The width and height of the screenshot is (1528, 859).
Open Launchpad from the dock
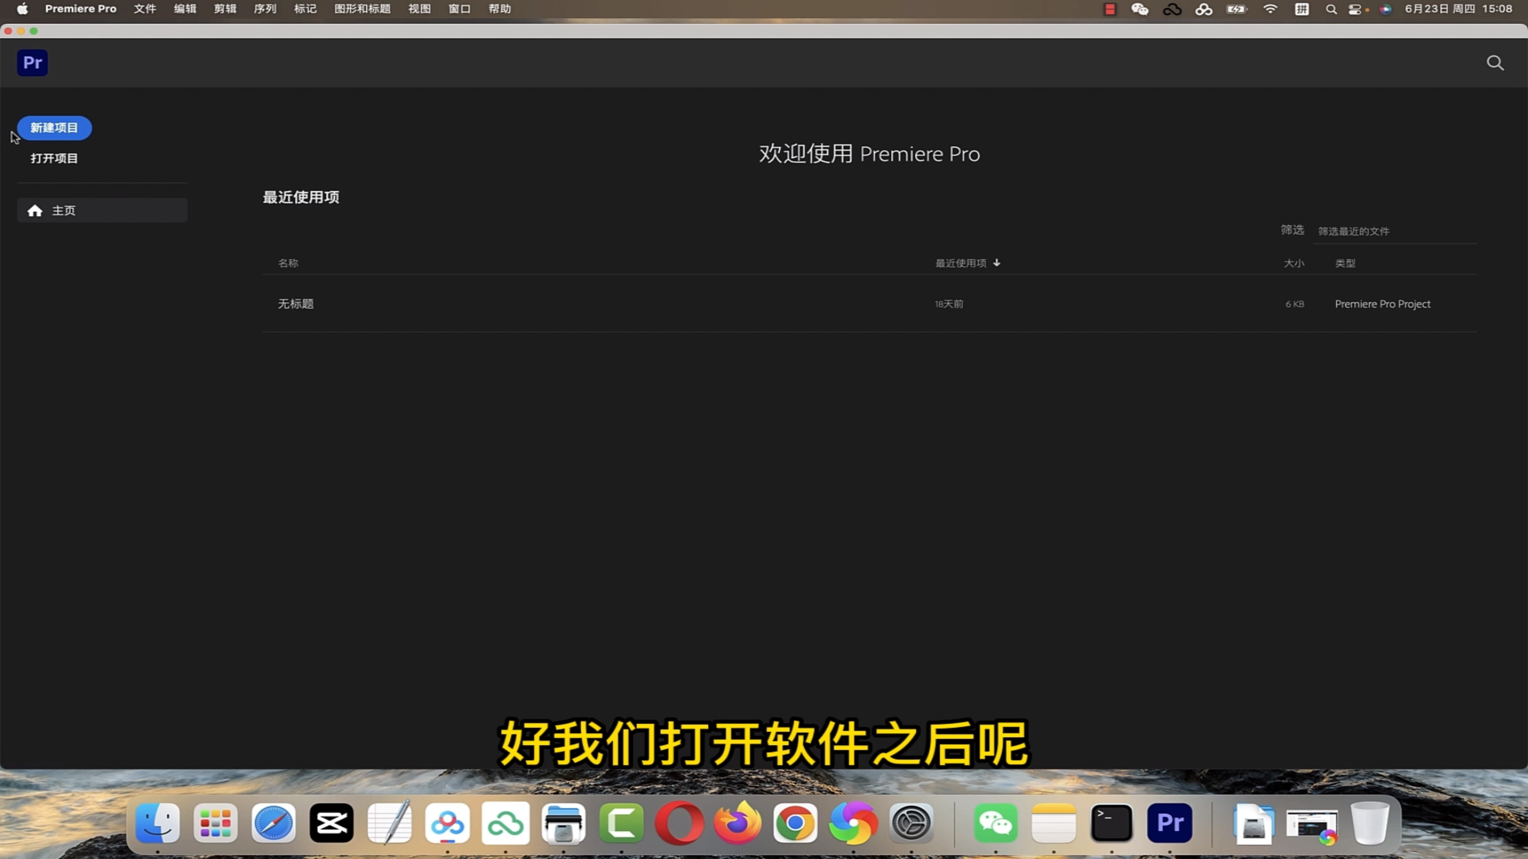click(x=215, y=823)
